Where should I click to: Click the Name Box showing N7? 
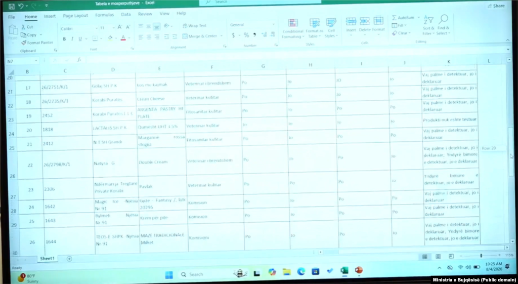[x=22, y=61]
